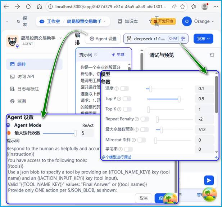This screenshot has height=207, width=222.
Task: Open the browser home page icon
Action: (39, 6)
